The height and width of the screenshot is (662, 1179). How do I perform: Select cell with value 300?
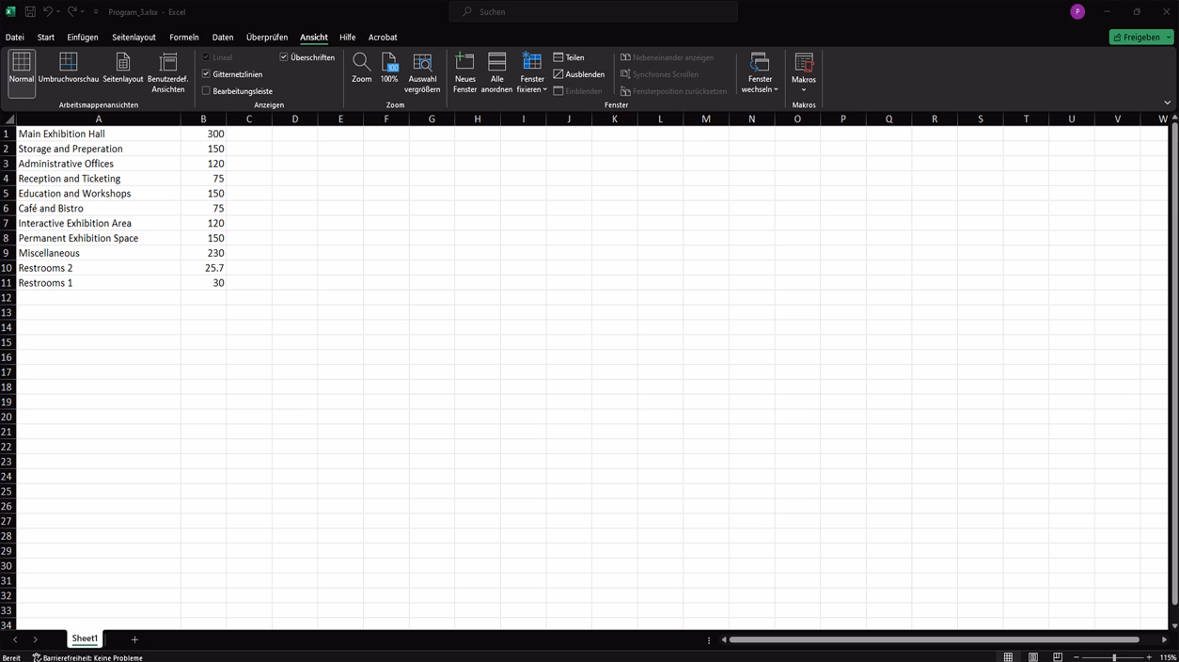tap(203, 134)
